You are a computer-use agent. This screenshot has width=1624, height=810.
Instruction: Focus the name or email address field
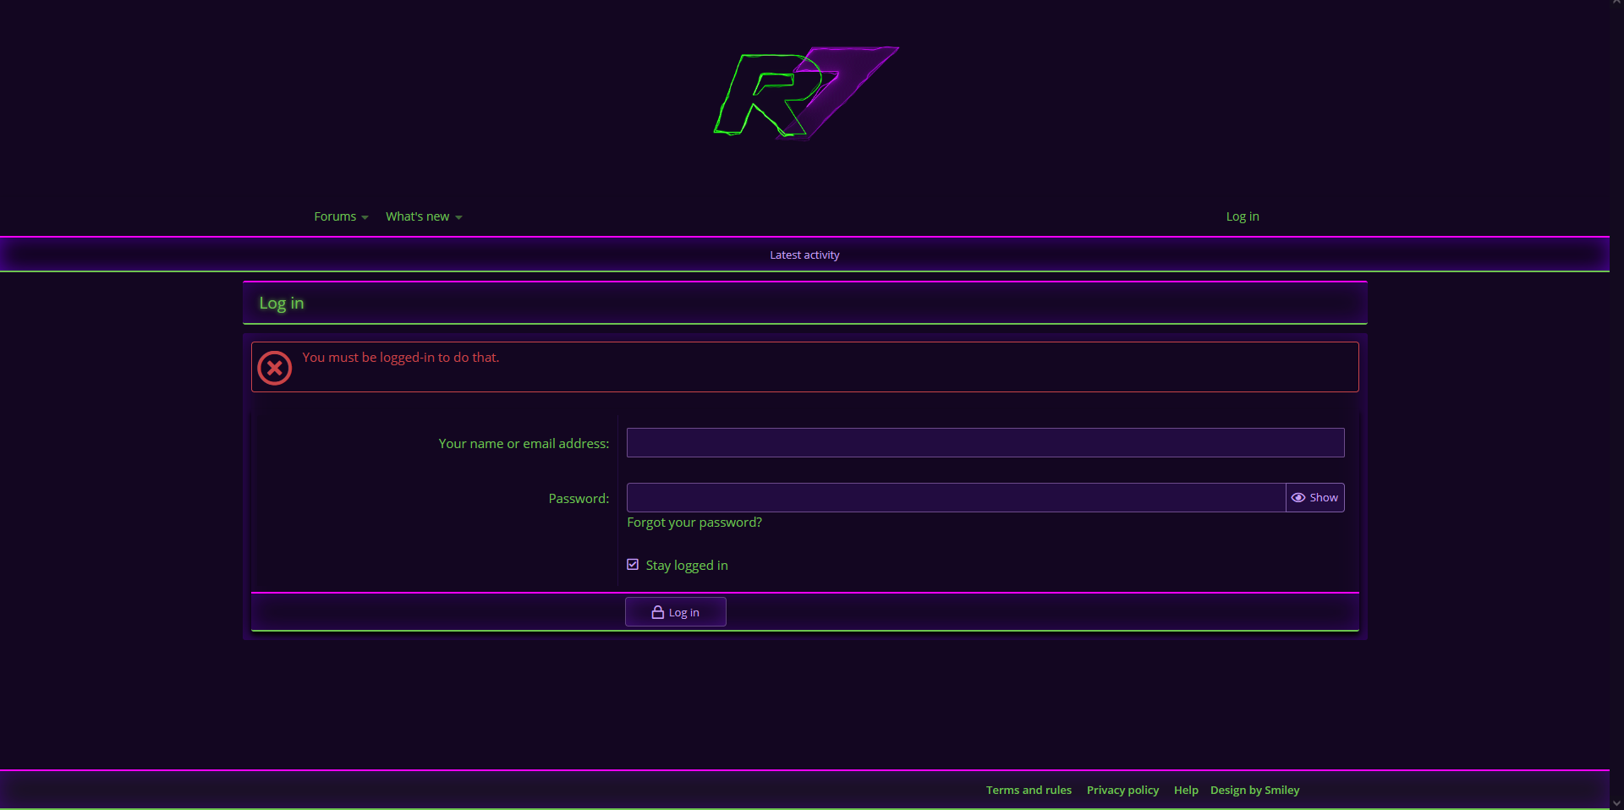click(985, 442)
